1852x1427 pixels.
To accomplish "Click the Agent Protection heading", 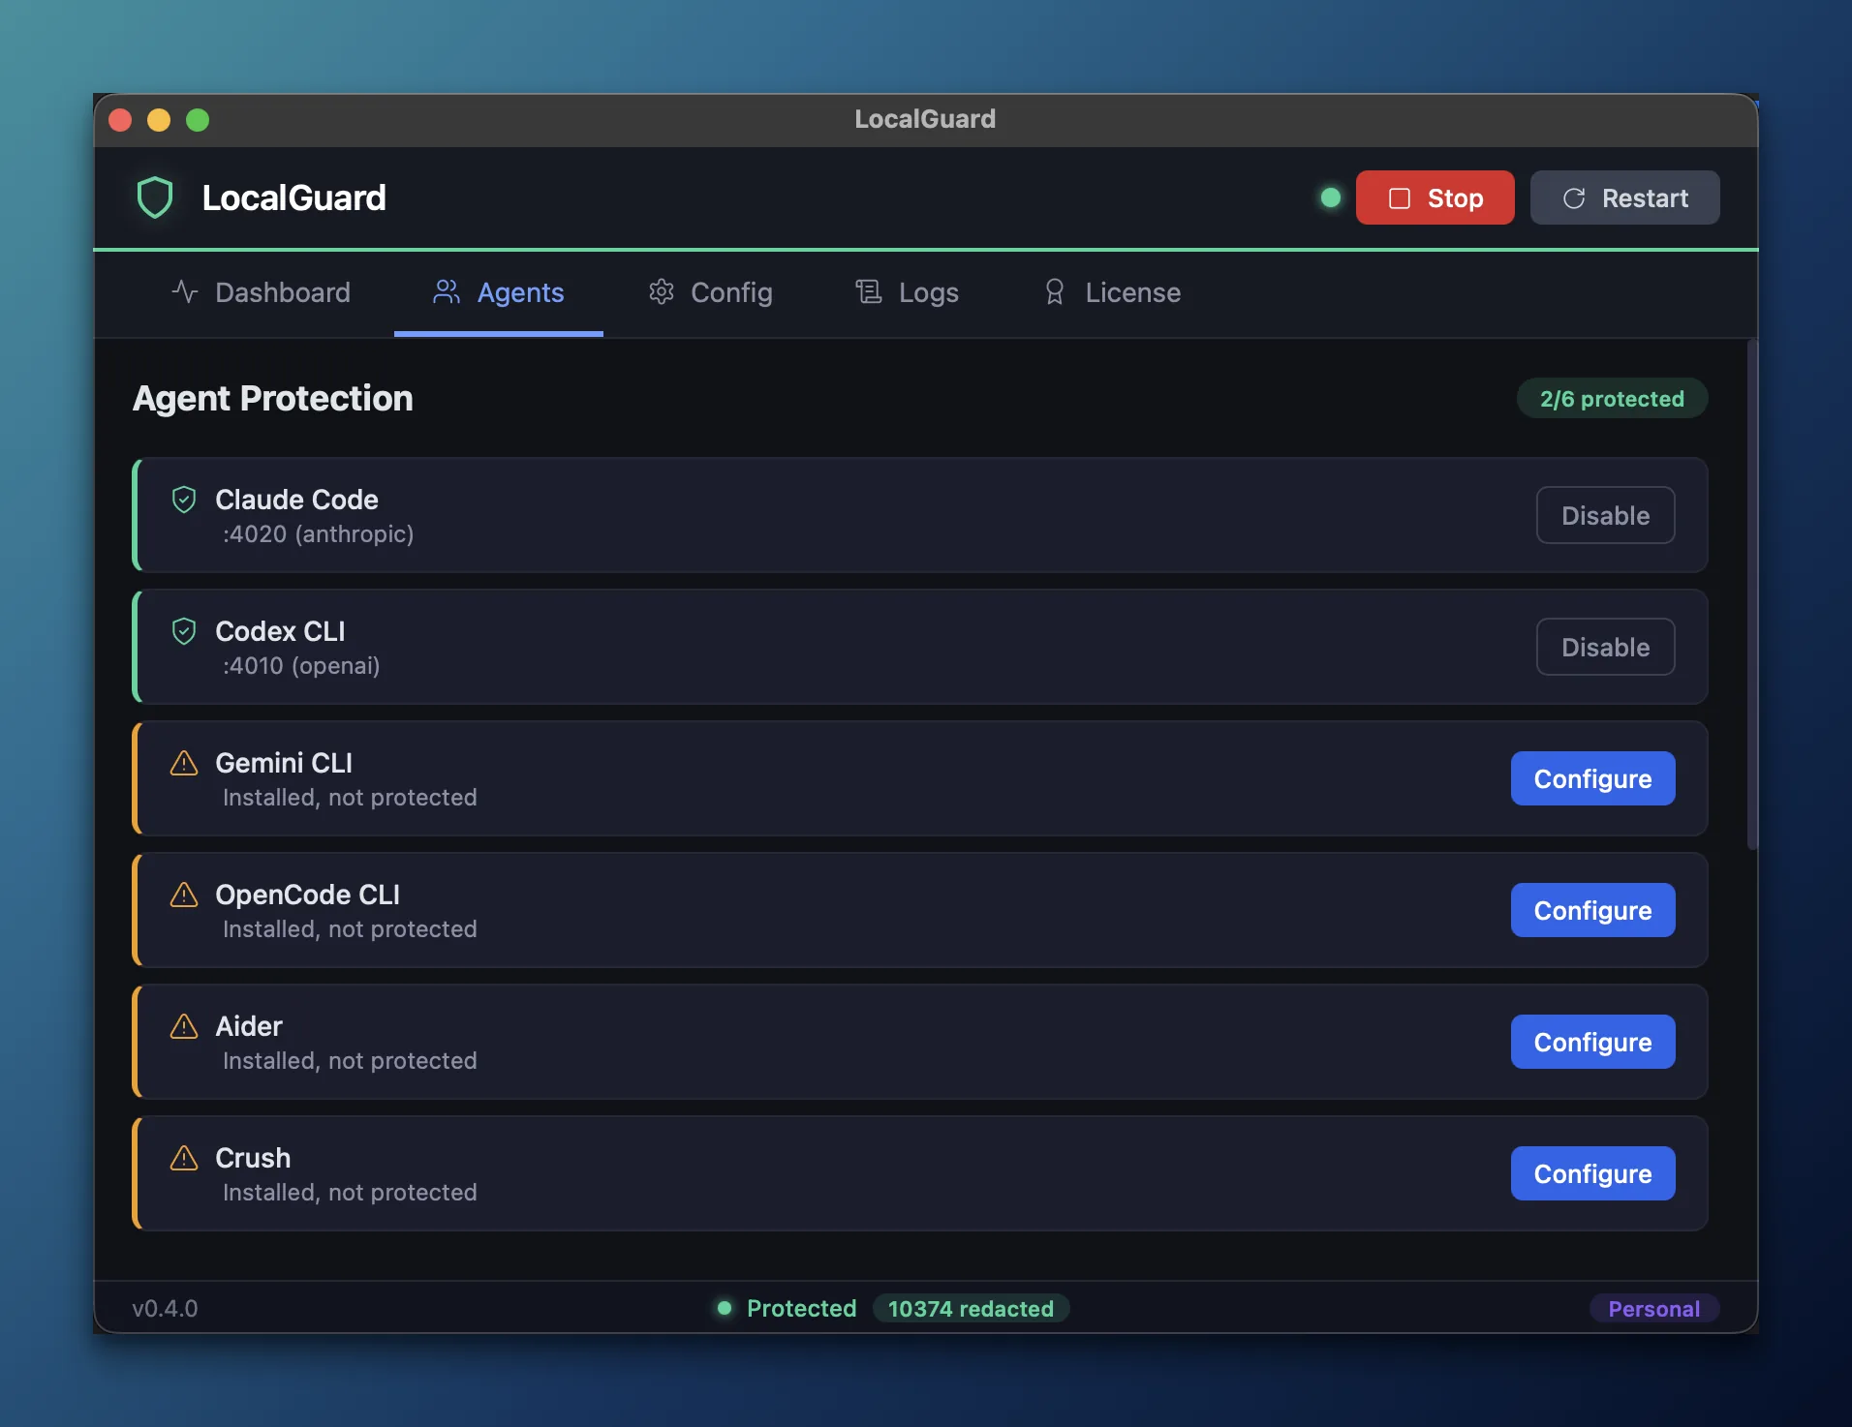I will (x=273, y=398).
